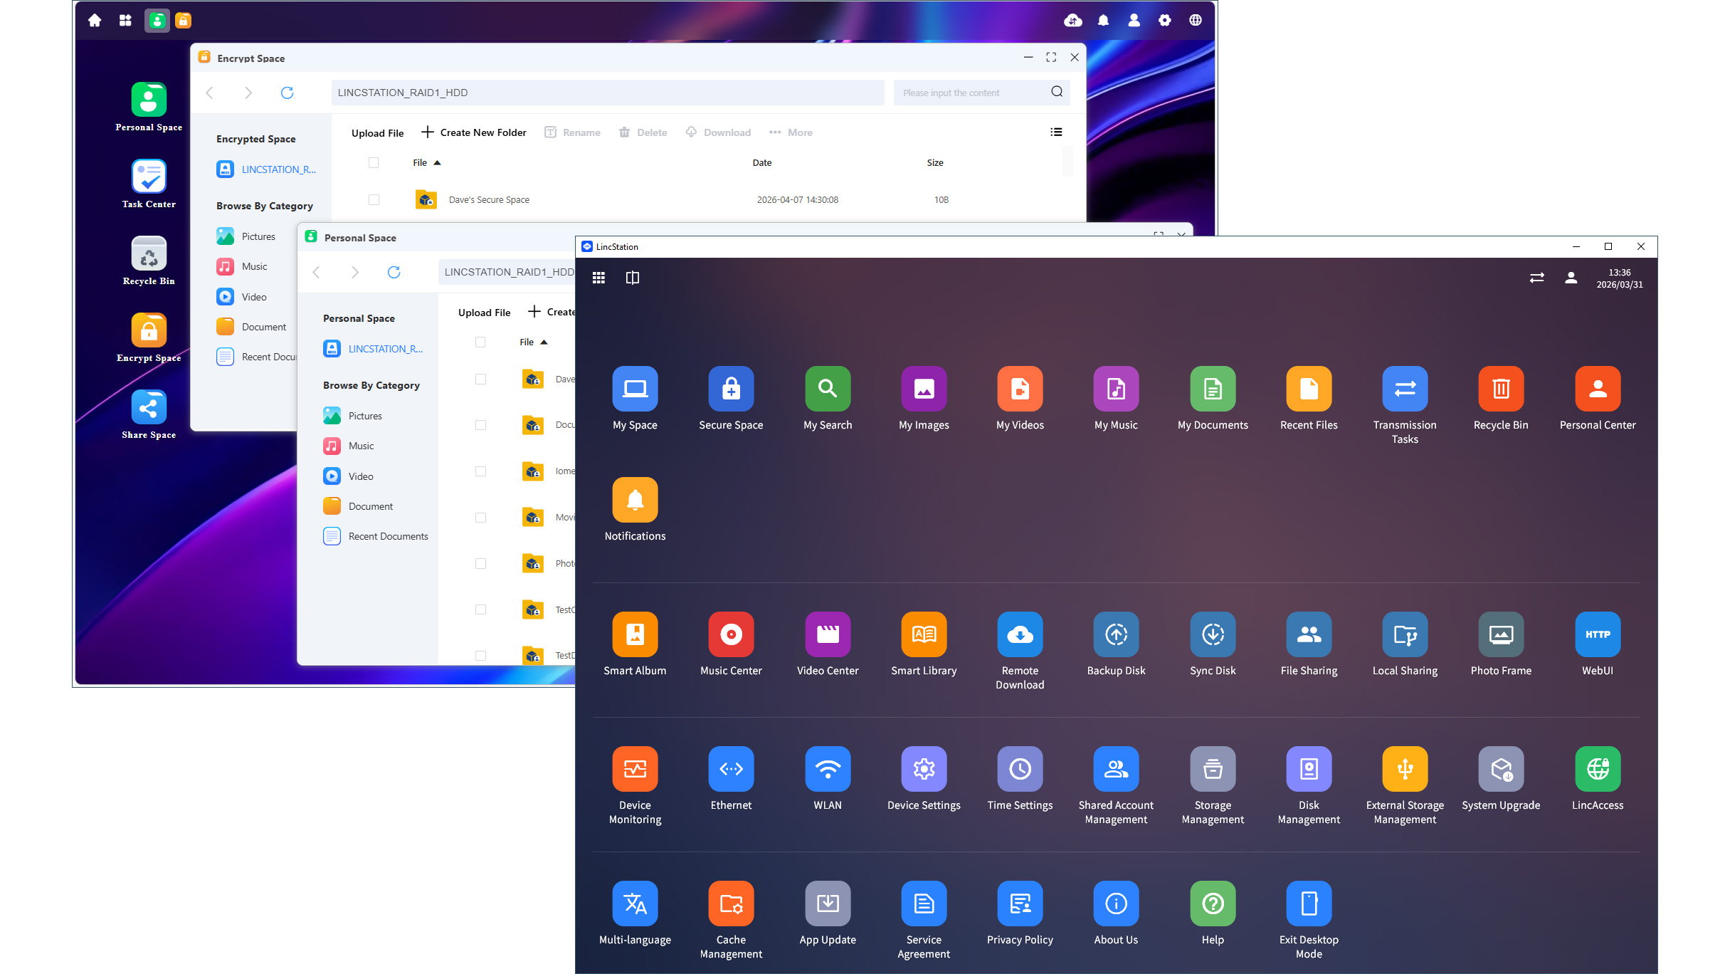Image resolution: width=1730 pixels, height=974 pixels.
Task: Open Share Space desktop shortcut
Action: click(x=149, y=407)
